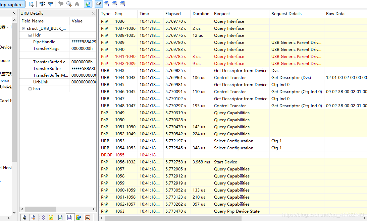Viewport: 367px width, 221px height.
Task: Toggle the green arrow auto-scroll icon
Action: click(x=88, y=4)
